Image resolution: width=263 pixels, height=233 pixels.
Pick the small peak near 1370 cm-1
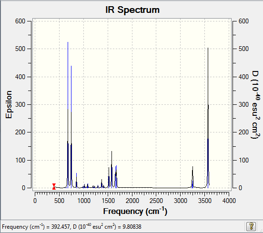pyautogui.click(x=101, y=183)
